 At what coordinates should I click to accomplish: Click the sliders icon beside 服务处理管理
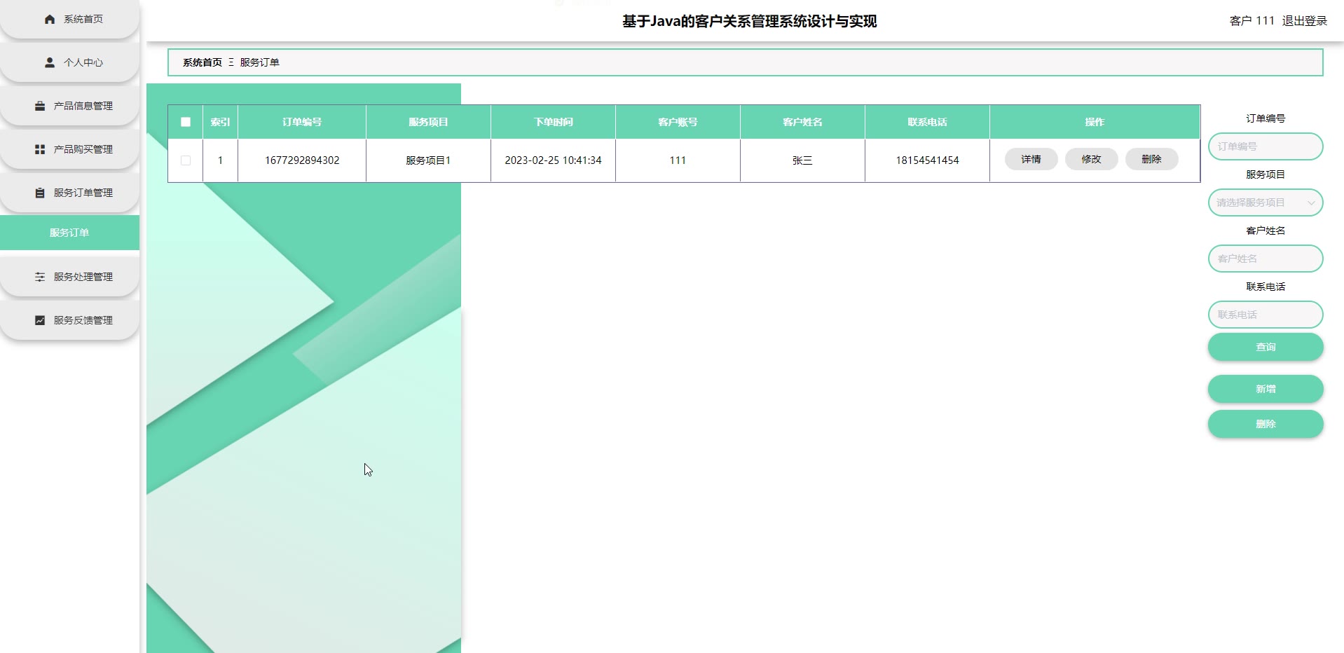pos(40,277)
